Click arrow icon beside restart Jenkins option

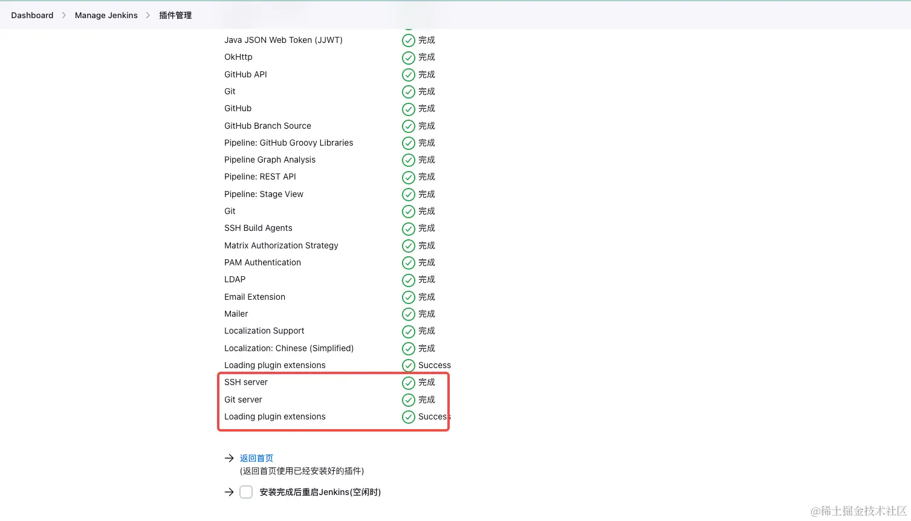(x=229, y=492)
